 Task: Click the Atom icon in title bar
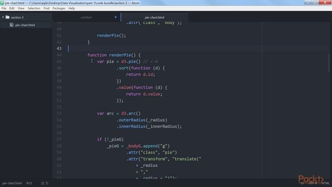click(x=2, y=3)
